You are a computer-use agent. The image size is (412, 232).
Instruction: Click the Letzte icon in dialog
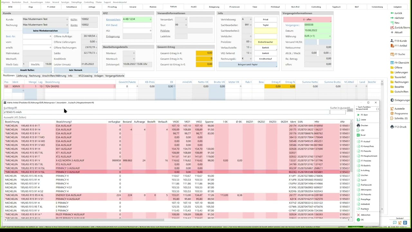click(358, 120)
